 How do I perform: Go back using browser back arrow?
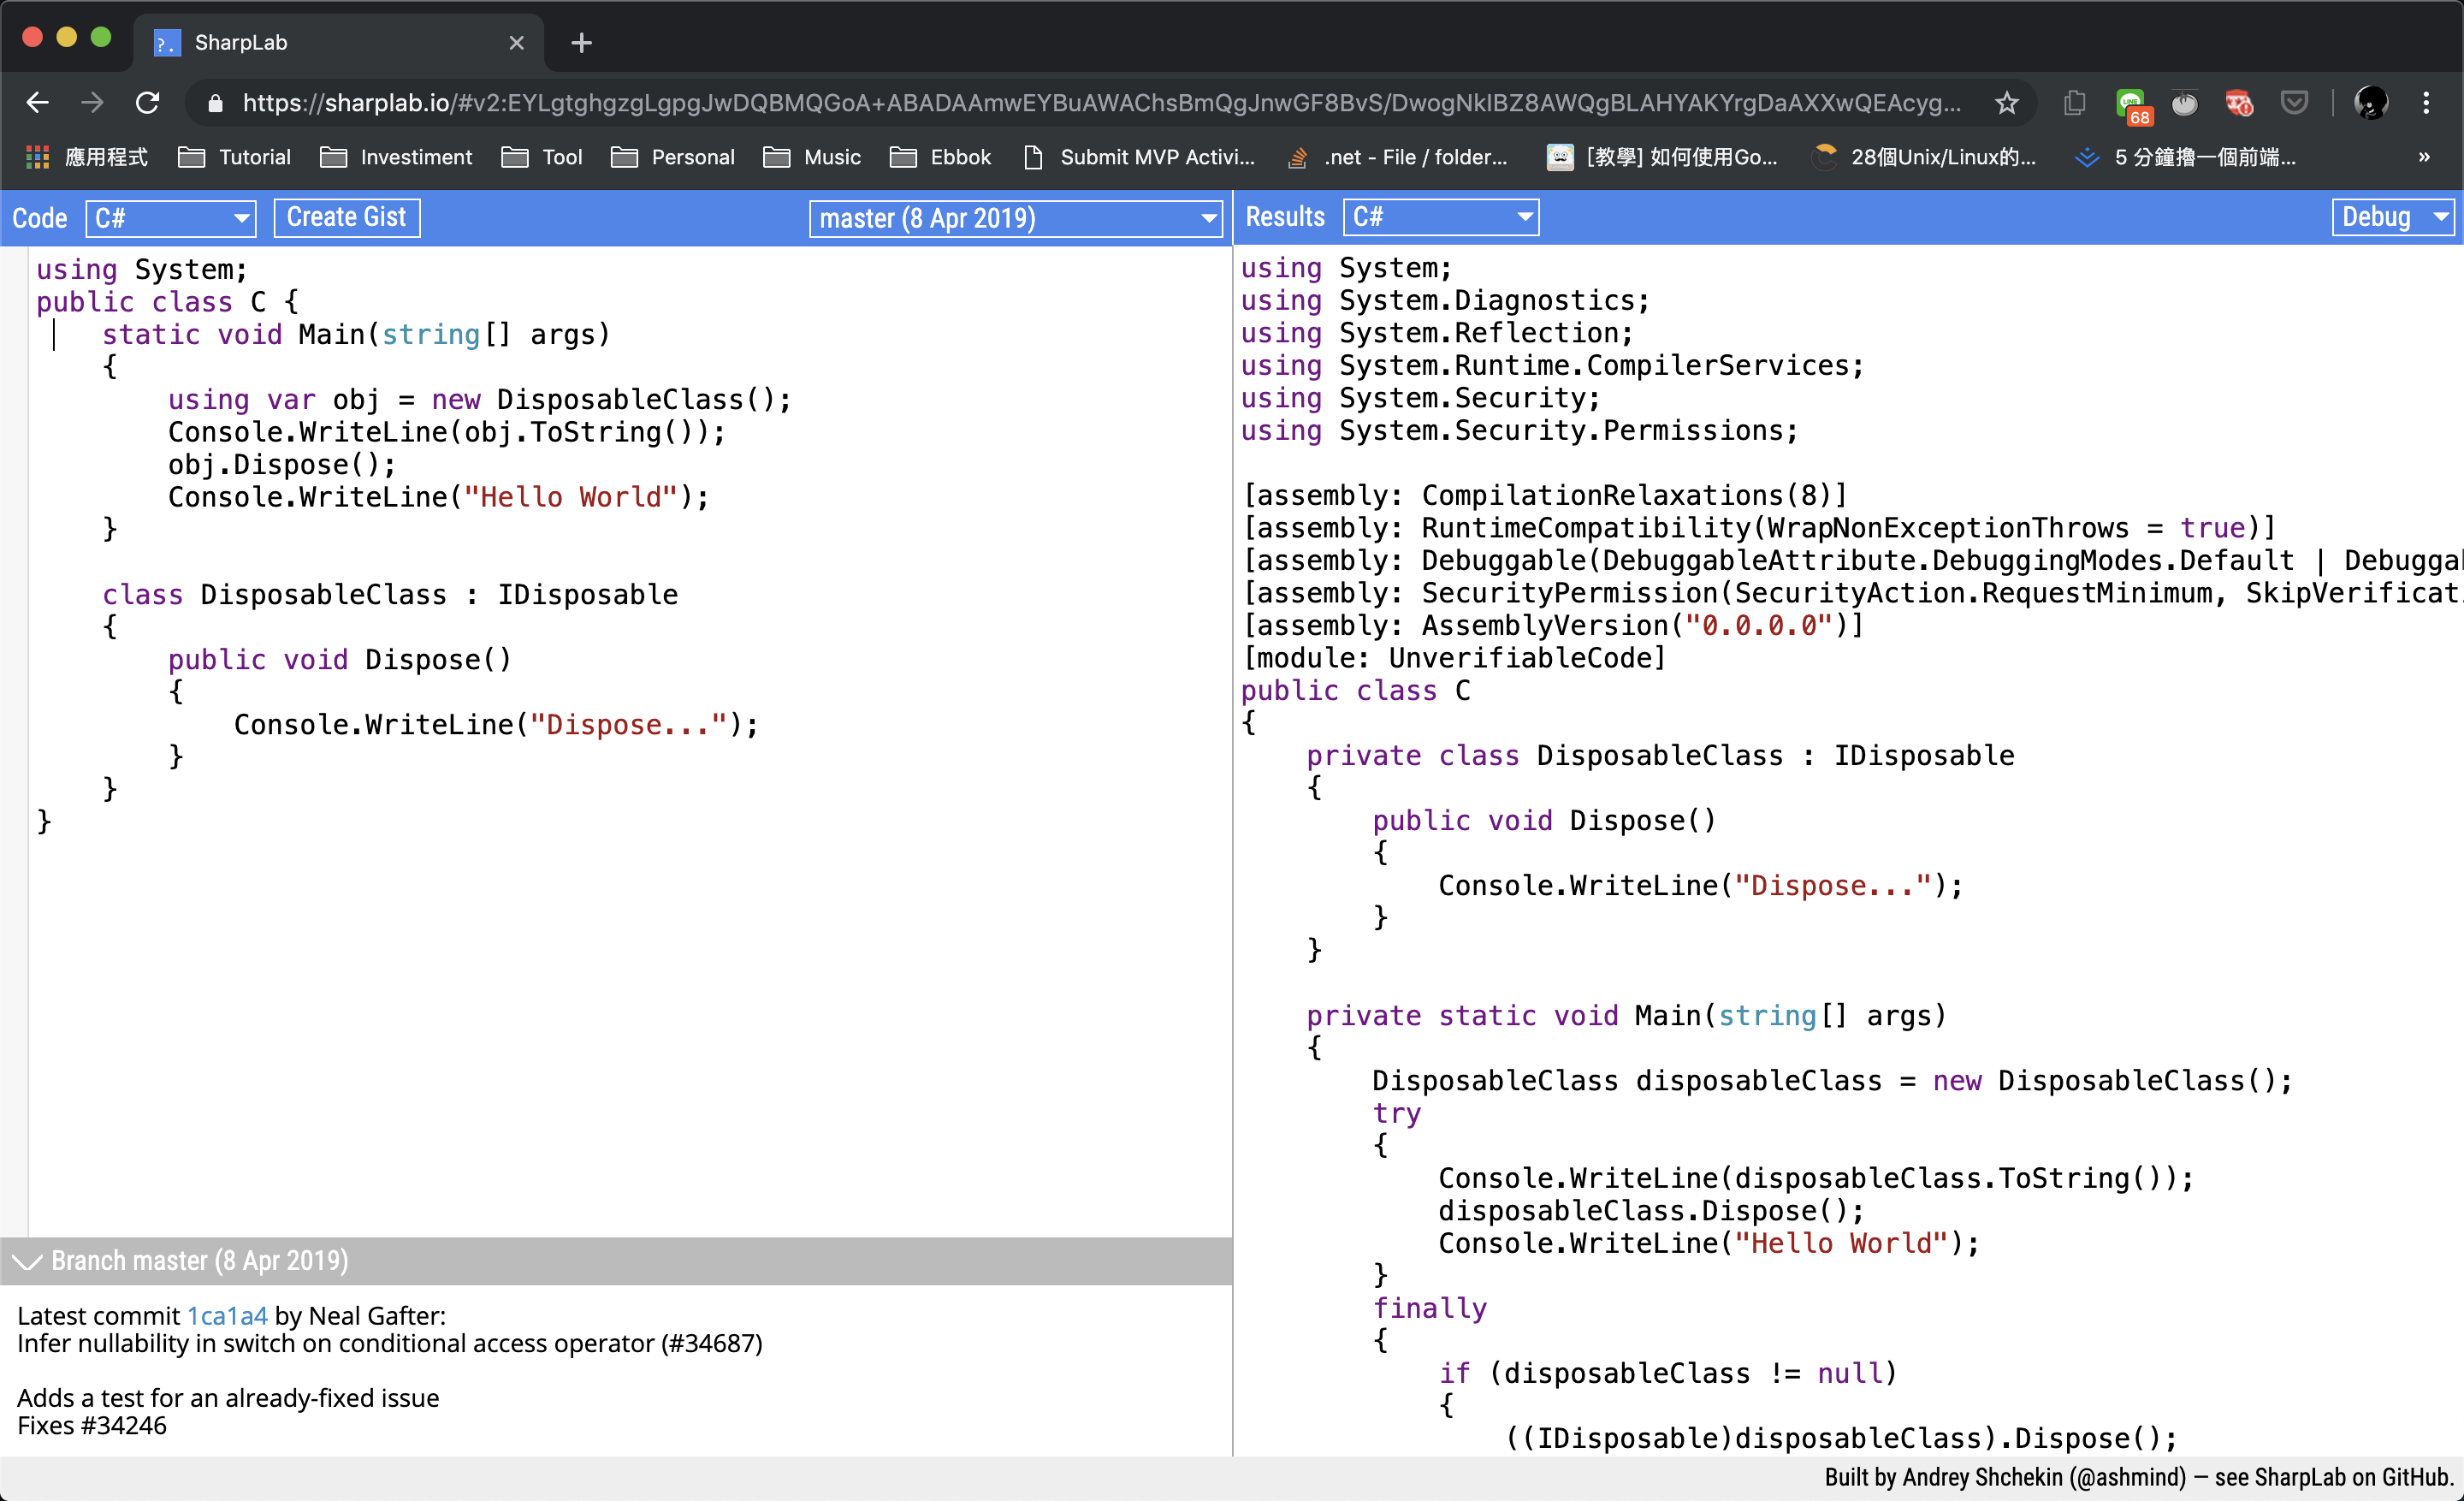37,102
